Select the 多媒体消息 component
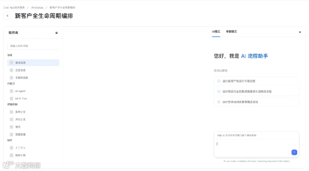Viewport: 309px width, 171px height. tap(33, 78)
